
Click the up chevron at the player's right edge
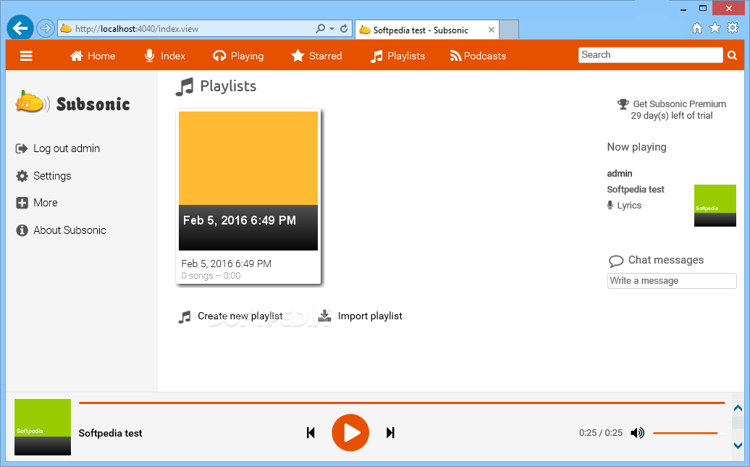[738, 408]
